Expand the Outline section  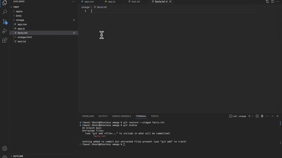tap(44, 156)
